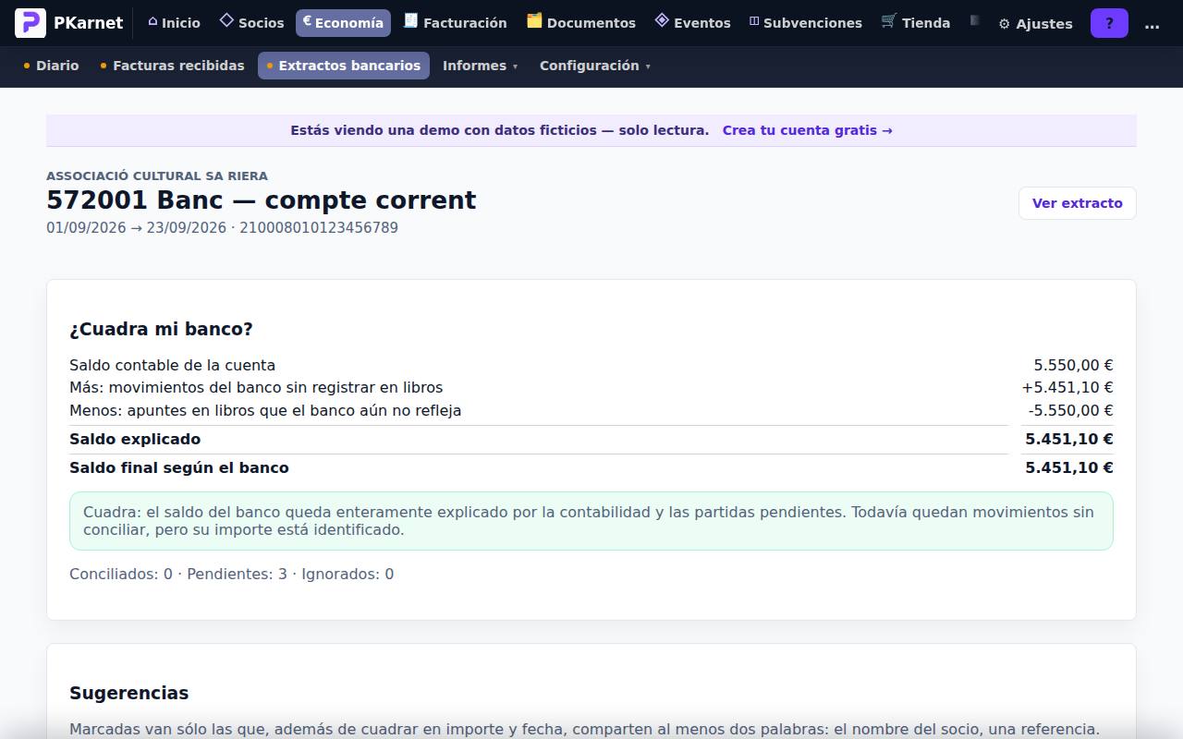Image resolution: width=1183 pixels, height=739 pixels.
Task: Click the Saldo contable de la cuenta row label
Action: (172, 365)
